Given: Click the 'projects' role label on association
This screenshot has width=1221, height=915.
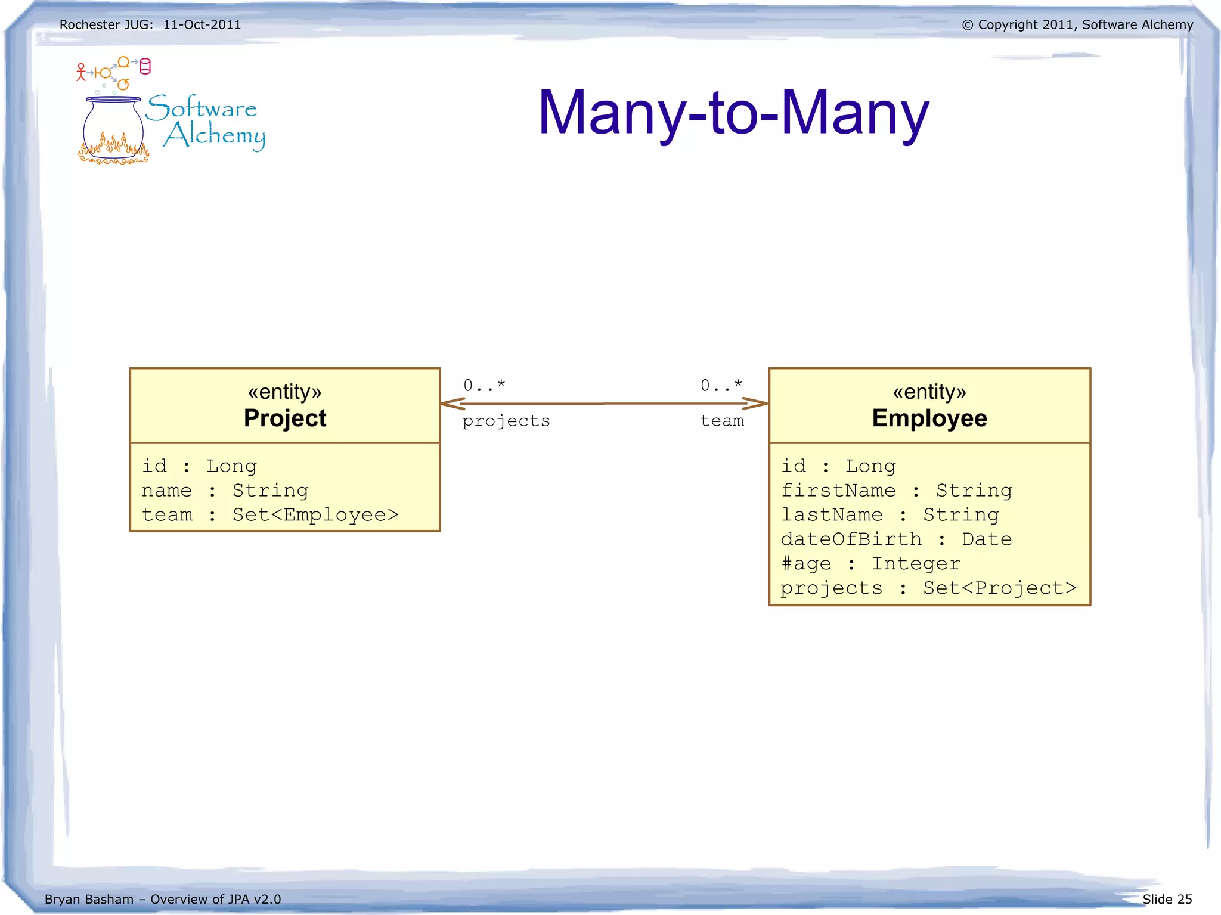Looking at the screenshot, I should click(506, 421).
